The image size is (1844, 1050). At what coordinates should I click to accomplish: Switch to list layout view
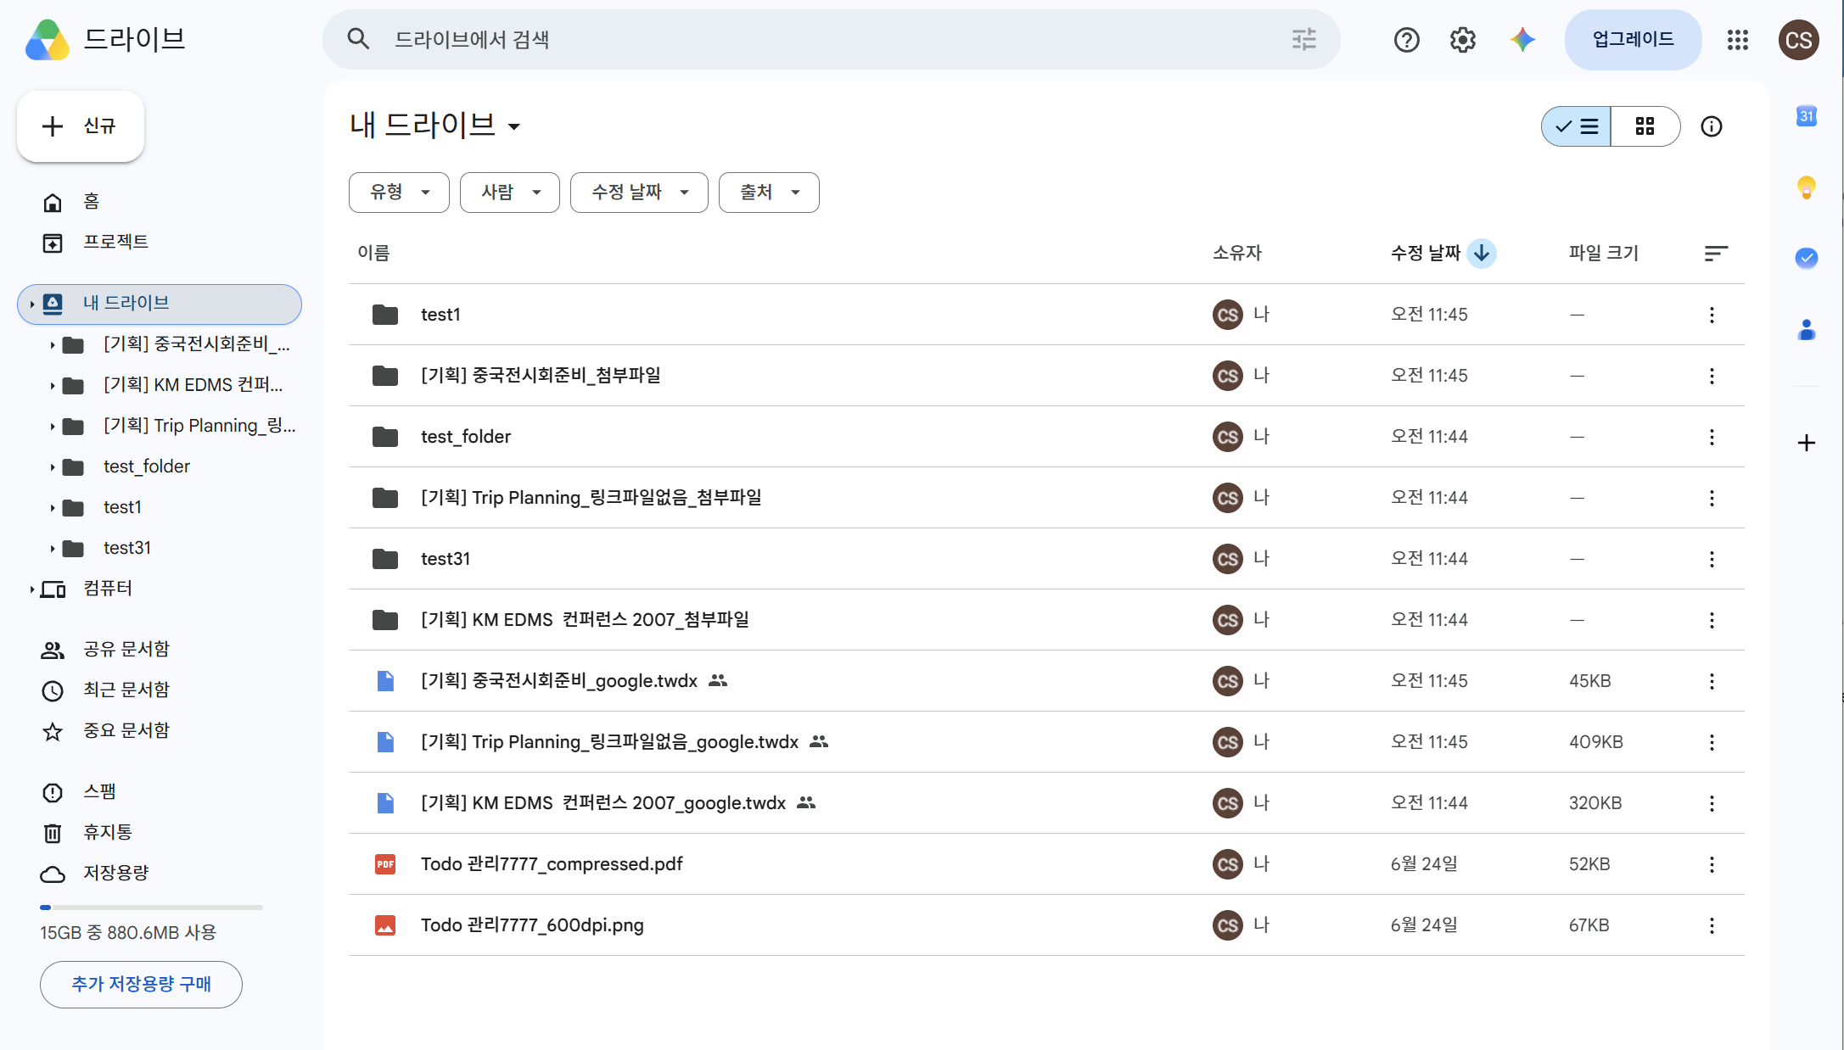click(x=1576, y=126)
